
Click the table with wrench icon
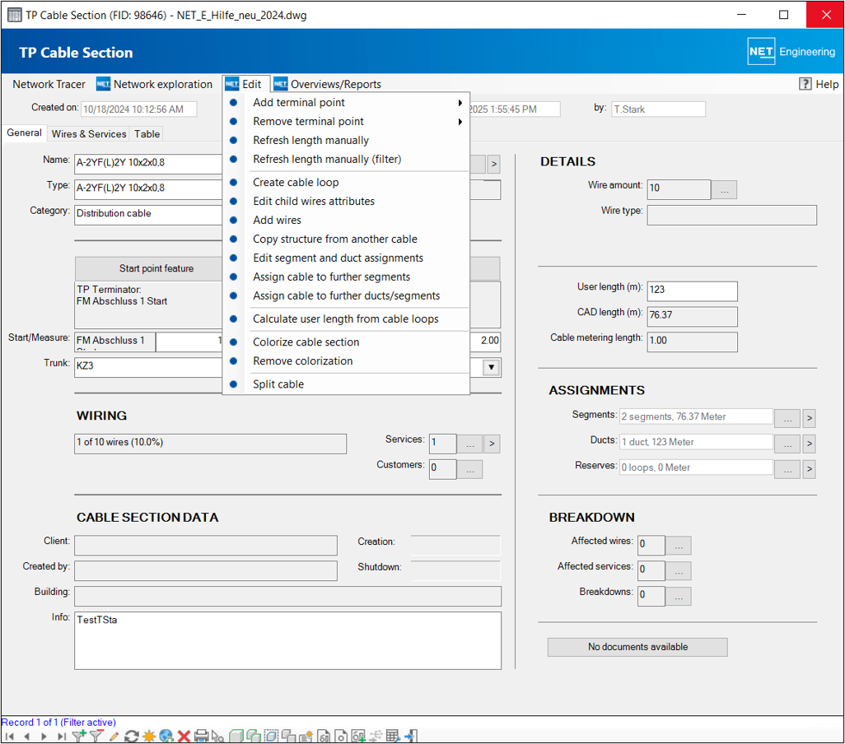(x=394, y=736)
